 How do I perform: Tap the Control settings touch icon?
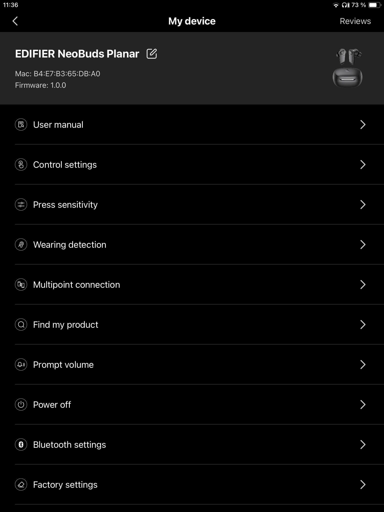21,164
